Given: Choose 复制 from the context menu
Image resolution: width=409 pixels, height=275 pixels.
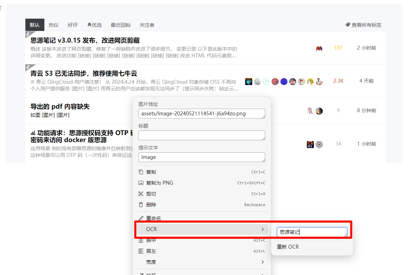Looking at the screenshot, I should (x=202, y=172).
